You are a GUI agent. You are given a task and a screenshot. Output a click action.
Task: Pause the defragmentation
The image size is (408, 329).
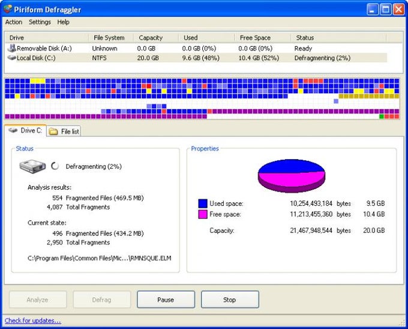coord(166,300)
